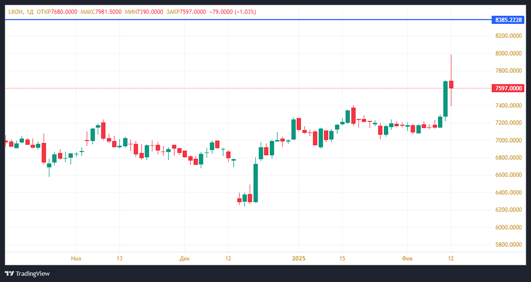Click the МАКС7981.5000 high value
The height and width of the screenshot is (282, 531).
pyautogui.click(x=101, y=12)
